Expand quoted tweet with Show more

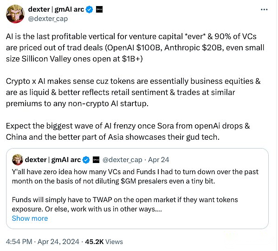tap(30, 218)
